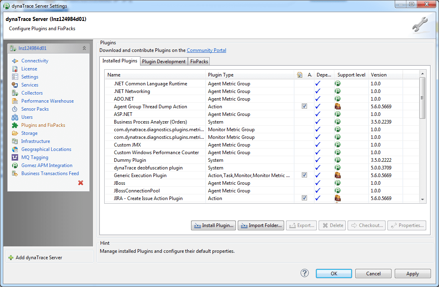
Task: Click support level icon for ADO.NET row
Action: 338,99
